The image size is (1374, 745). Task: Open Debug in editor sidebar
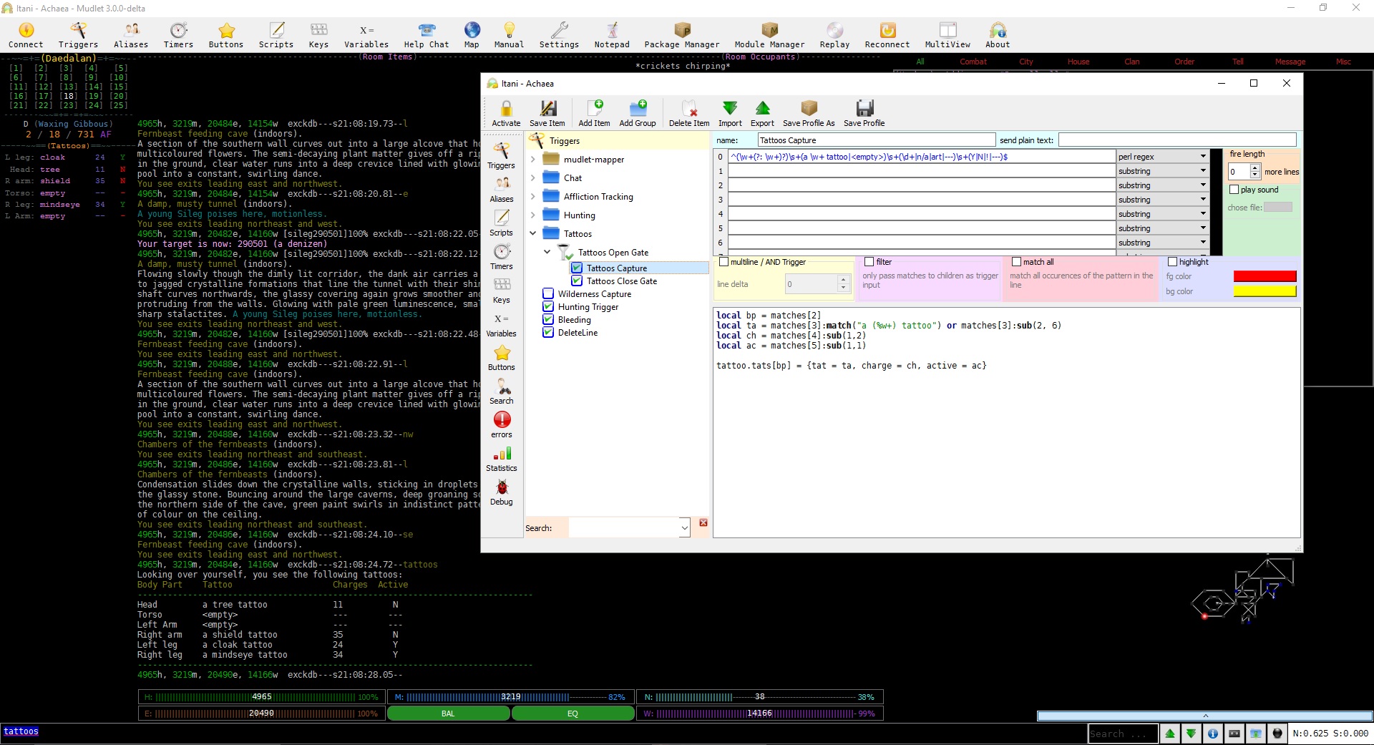(x=502, y=492)
